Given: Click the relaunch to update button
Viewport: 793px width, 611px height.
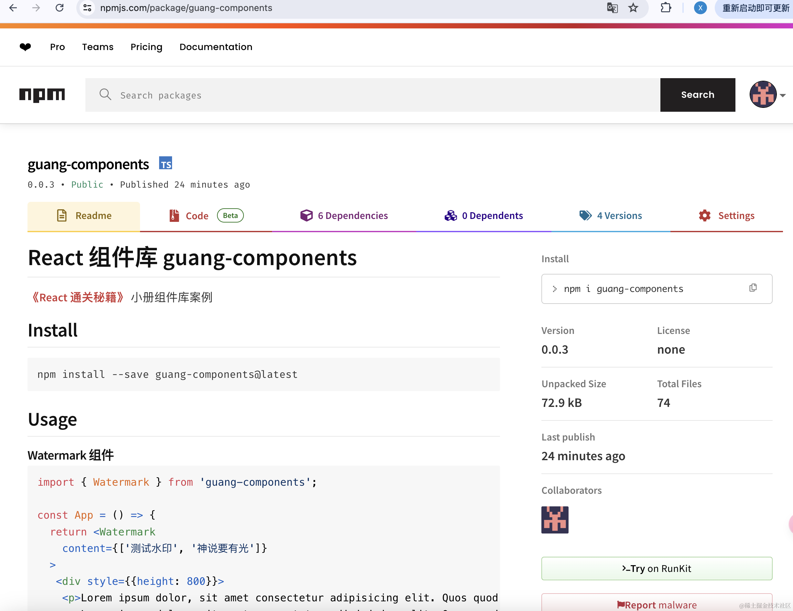Looking at the screenshot, I should [x=755, y=8].
